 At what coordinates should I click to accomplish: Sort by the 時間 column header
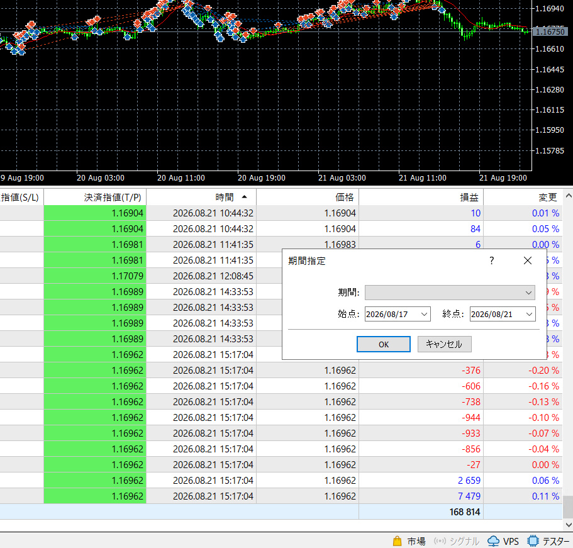click(x=201, y=197)
